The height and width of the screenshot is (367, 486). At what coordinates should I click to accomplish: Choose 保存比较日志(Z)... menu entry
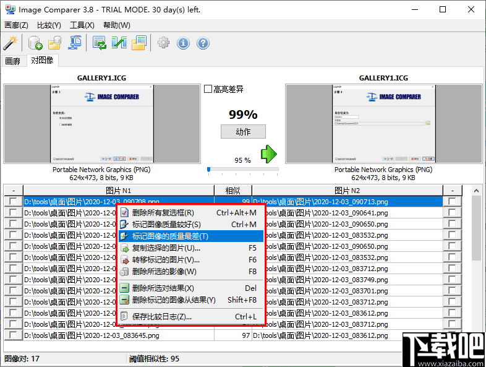191,317
